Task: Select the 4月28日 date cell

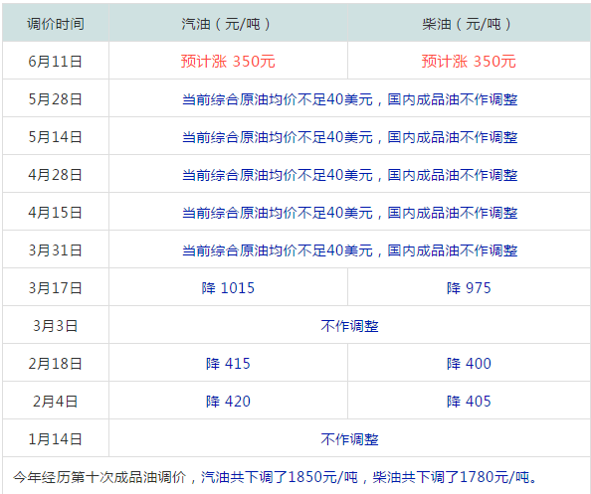Action: point(56,175)
